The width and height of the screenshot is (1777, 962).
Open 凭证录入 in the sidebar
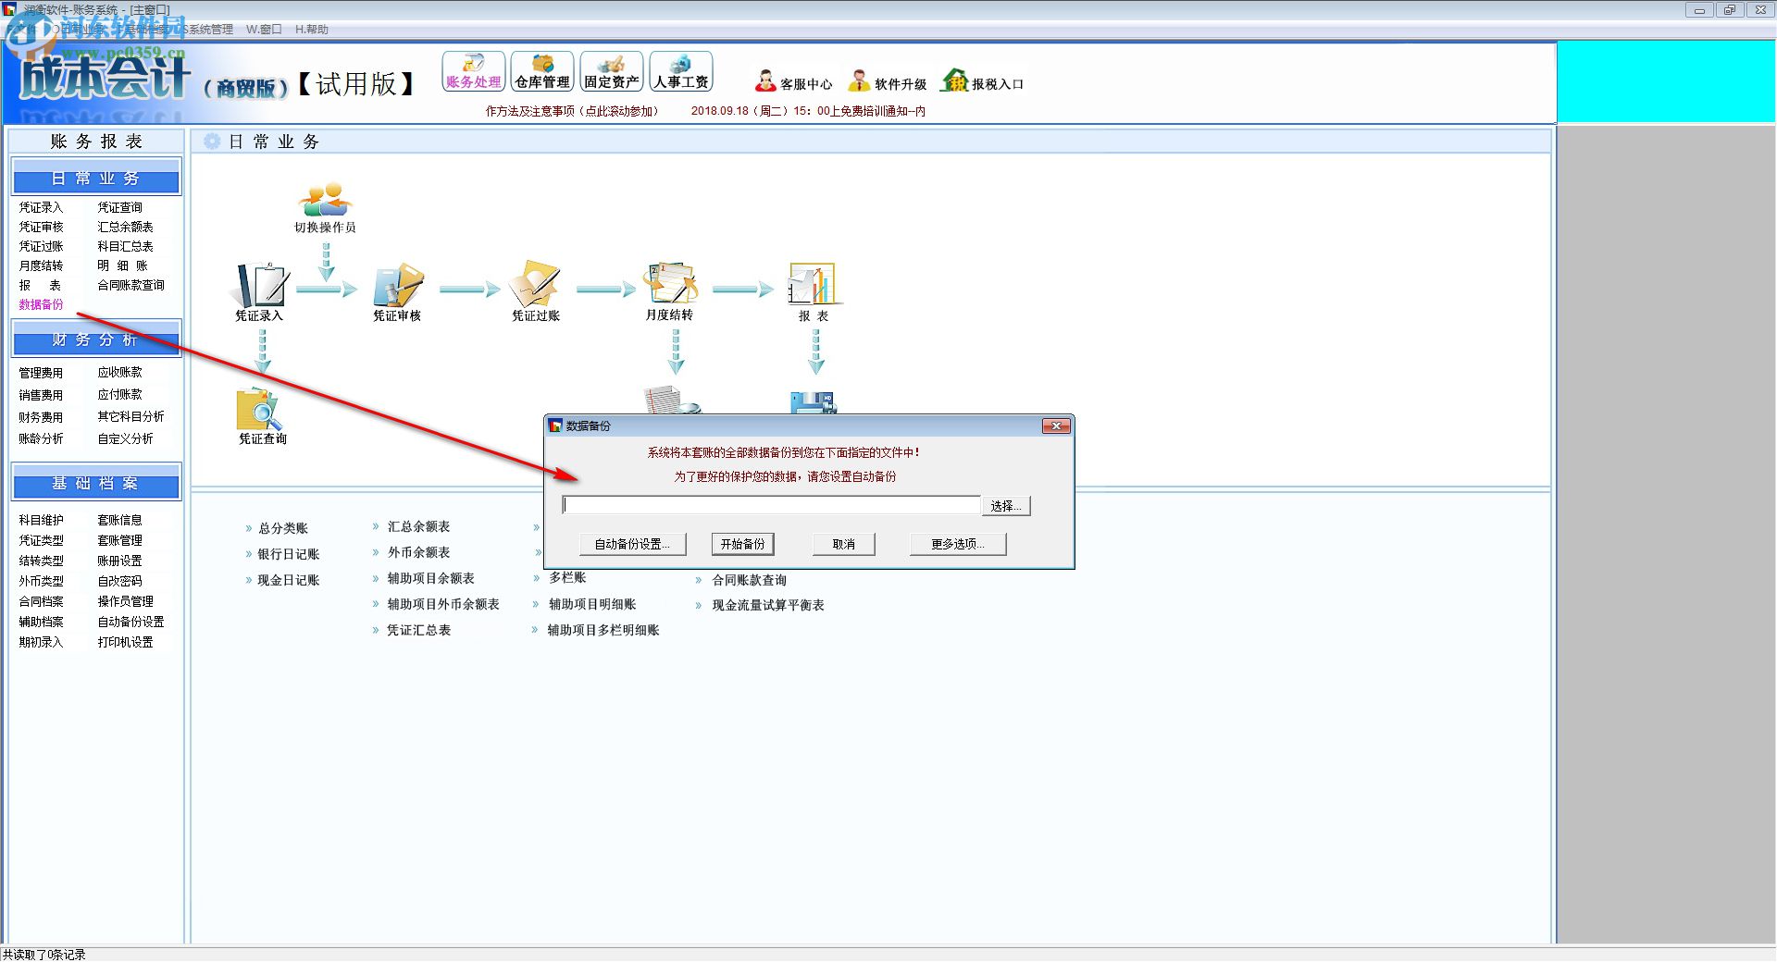(42, 207)
